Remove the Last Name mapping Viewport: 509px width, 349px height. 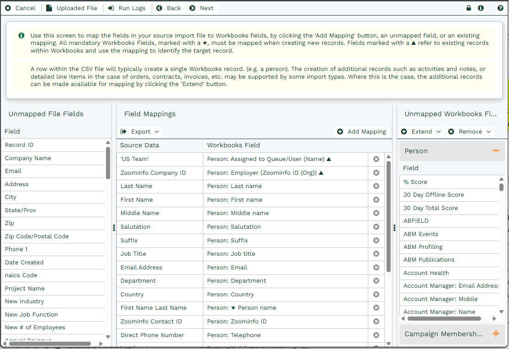click(376, 186)
